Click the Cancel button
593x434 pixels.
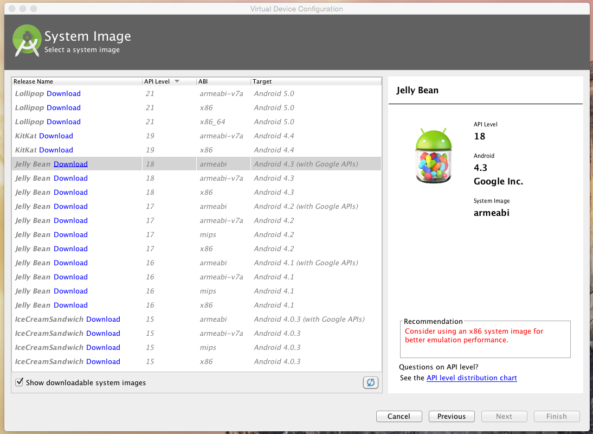399,416
